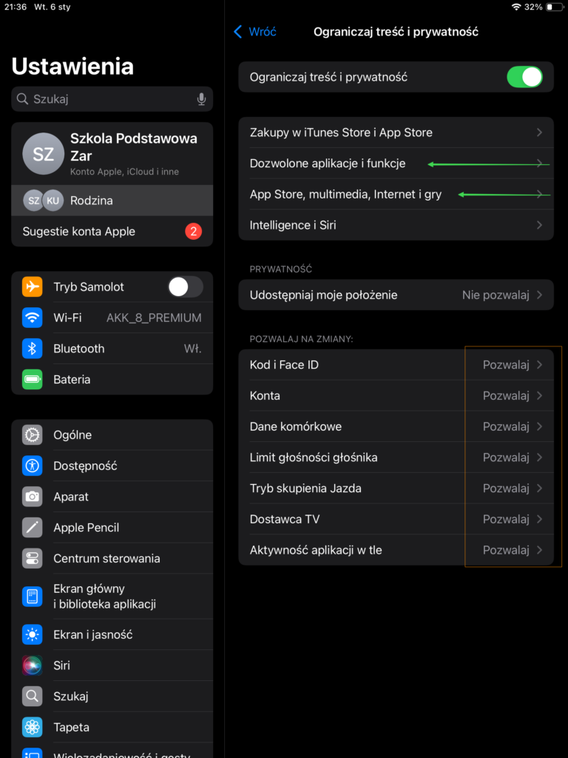Tap the microphone icon in search field
Image resolution: width=568 pixels, height=758 pixels.
[x=201, y=99]
